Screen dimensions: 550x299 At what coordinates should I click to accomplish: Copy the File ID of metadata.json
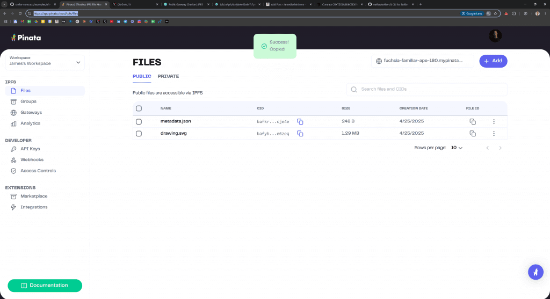473,121
